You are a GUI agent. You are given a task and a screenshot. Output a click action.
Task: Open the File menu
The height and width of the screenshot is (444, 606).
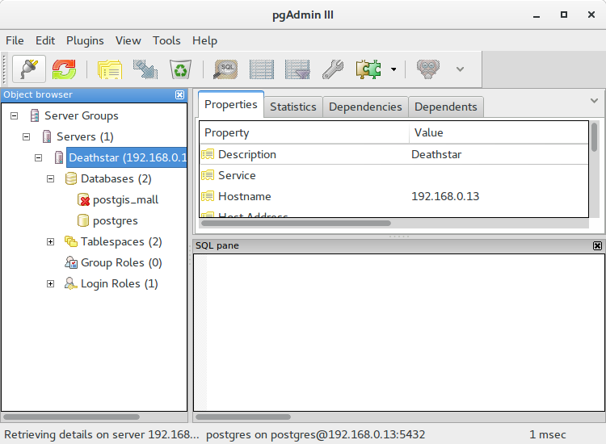coord(15,40)
